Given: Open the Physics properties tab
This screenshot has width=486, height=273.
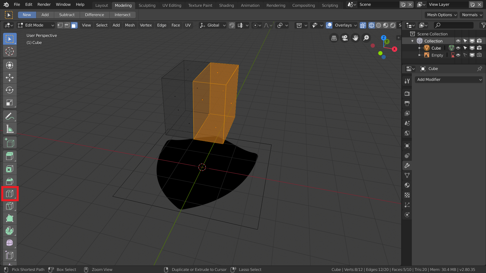Looking at the screenshot, I should tap(407, 215).
